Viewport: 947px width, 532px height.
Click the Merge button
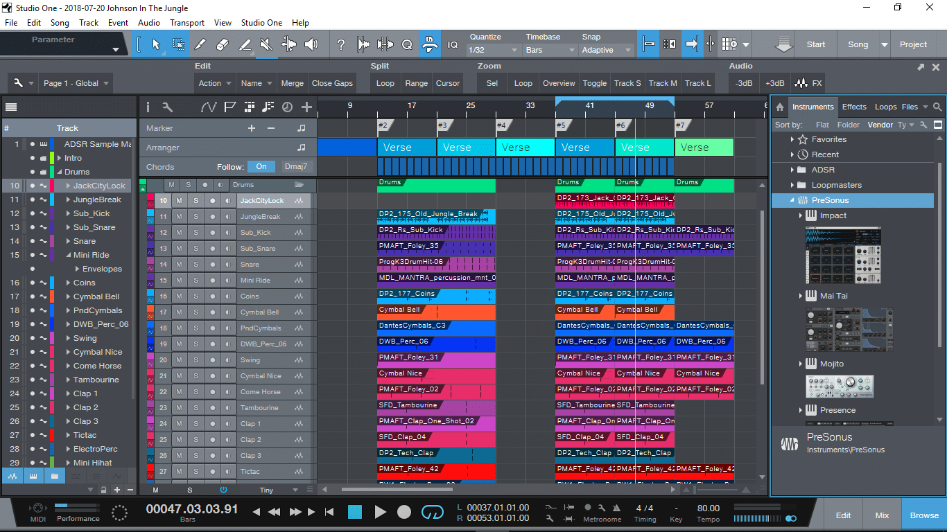292,83
